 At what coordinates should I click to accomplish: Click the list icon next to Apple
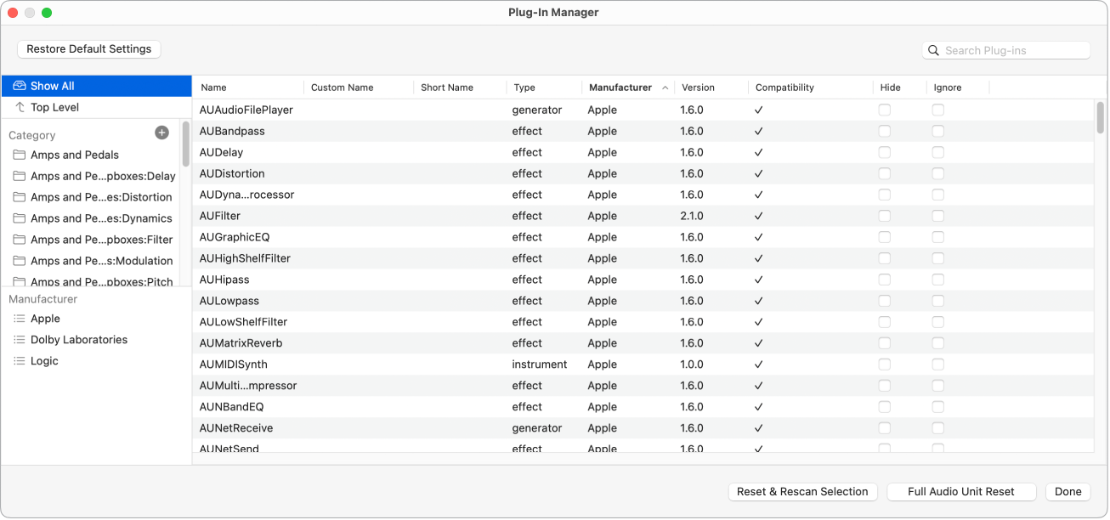click(x=19, y=318)
